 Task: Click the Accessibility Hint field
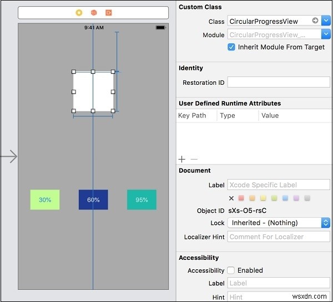(279, 296)
